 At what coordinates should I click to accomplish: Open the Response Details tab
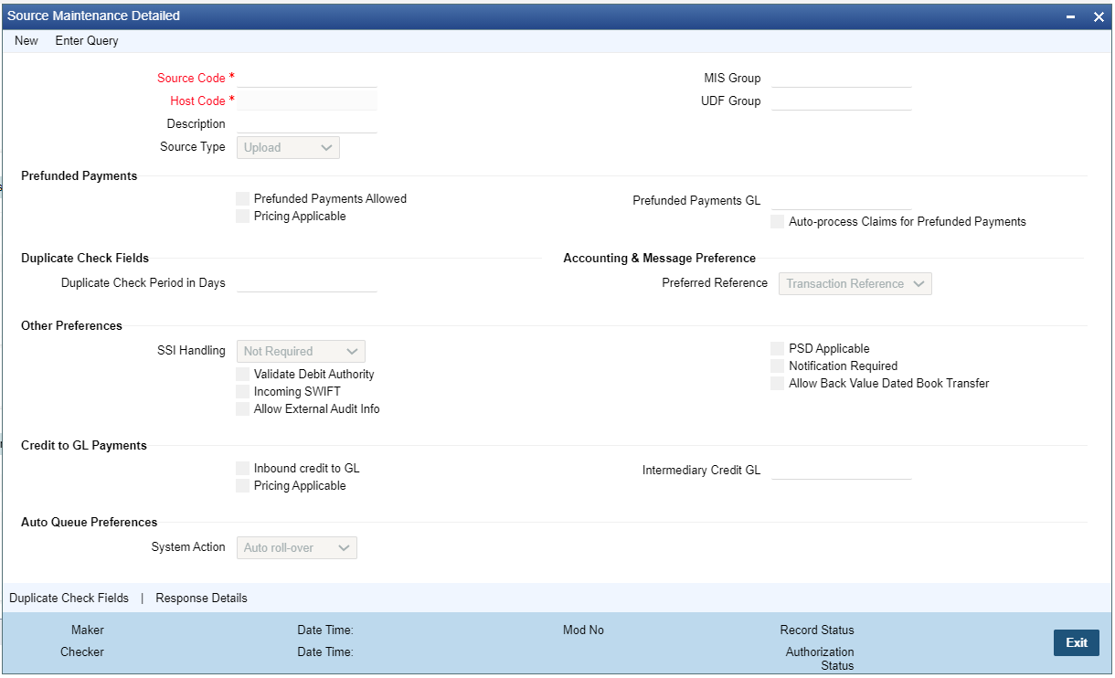tap(201, 599)
